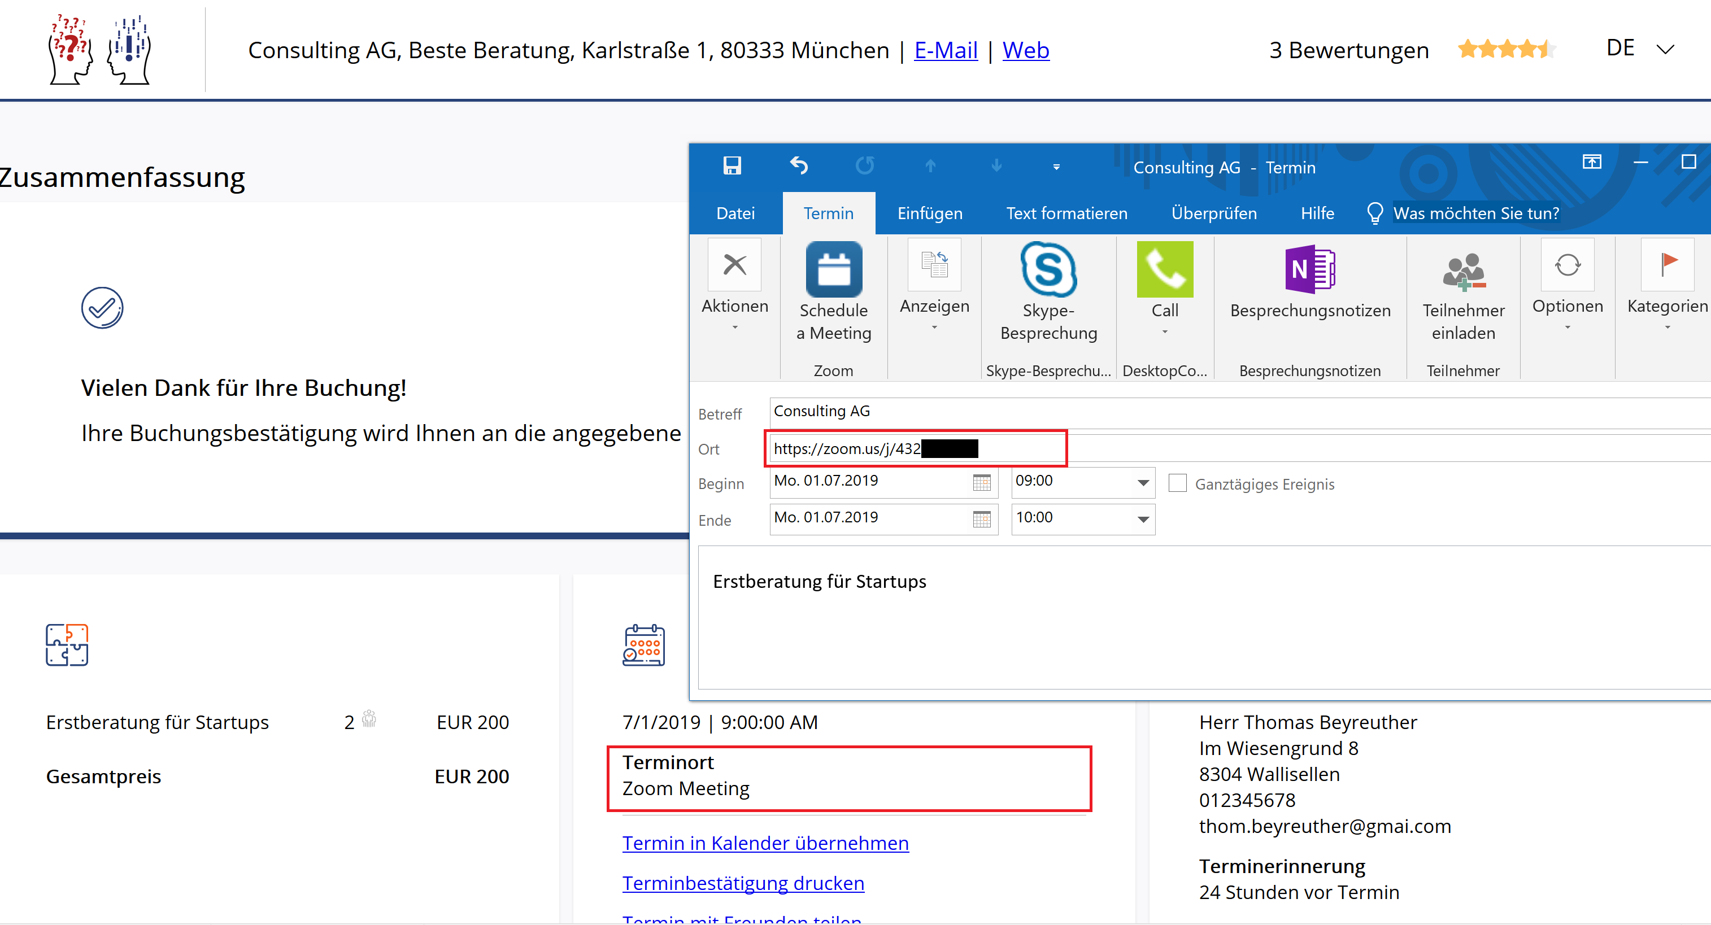Expand the Call dropdown arrow

click(x=1164, y=332)
